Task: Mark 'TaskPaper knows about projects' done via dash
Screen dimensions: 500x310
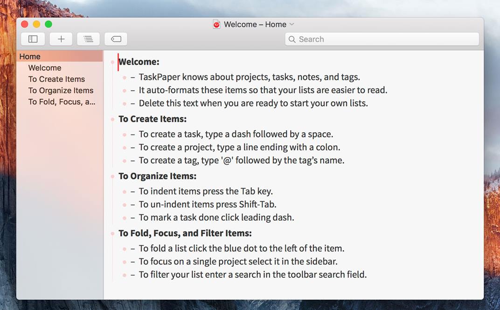Action: tap(132, 77)
